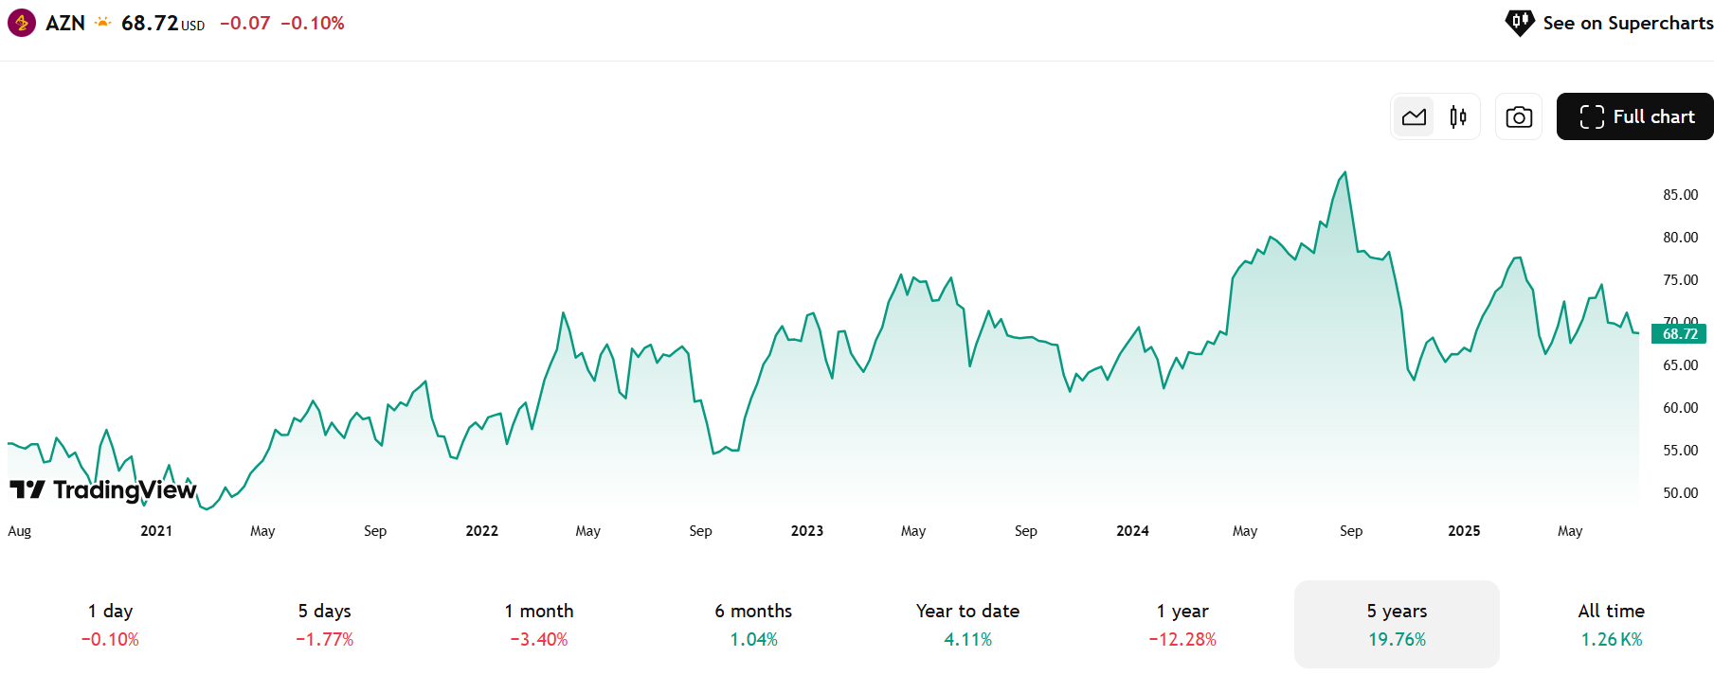Take a chart snapshot with camera icon
The image size is (1714, 675).
[1519, 117]
